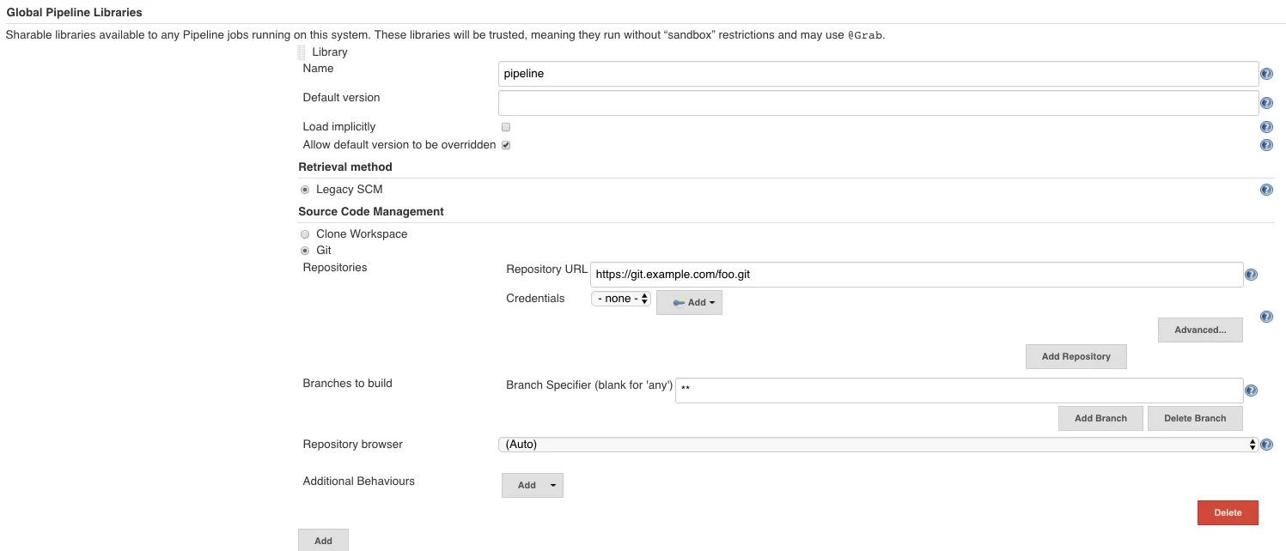Open the Additional Behaviours Add dropdown
1286x551 pixels.
point(533,485)
